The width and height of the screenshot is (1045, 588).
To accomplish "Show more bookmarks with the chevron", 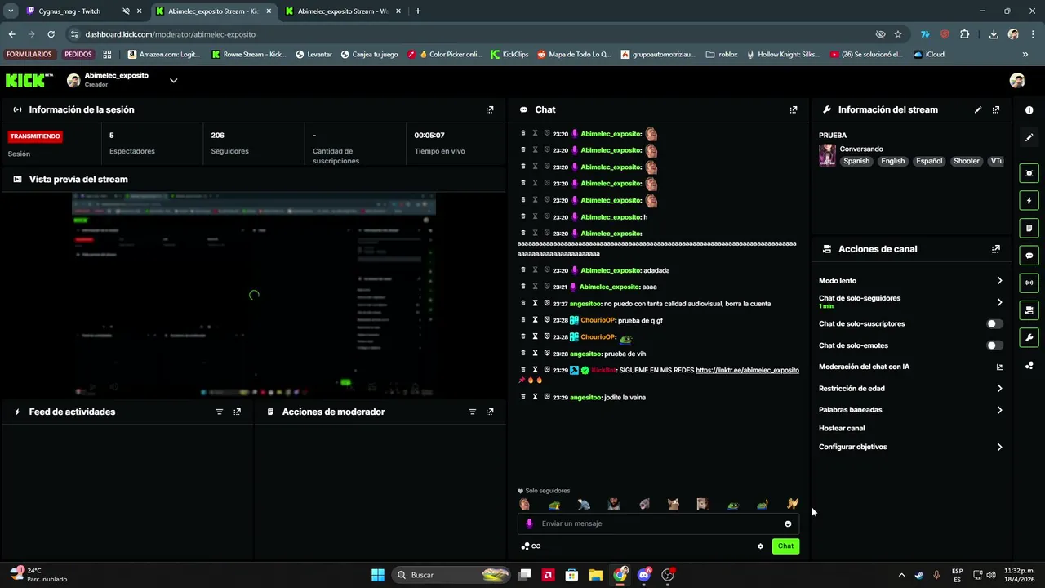I will pos(1025,55).
